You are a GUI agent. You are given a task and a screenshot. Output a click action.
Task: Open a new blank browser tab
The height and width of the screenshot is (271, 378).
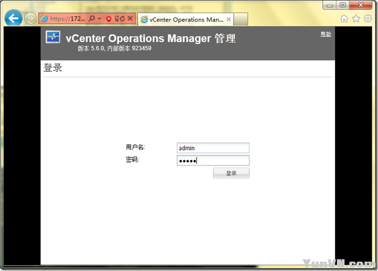click(241, 19)
